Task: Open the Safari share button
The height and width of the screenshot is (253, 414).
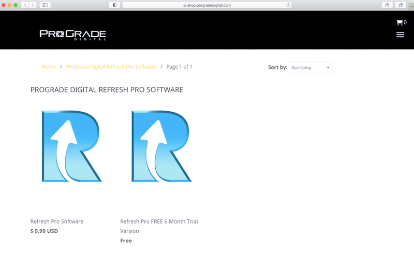Action: [387, 5]
